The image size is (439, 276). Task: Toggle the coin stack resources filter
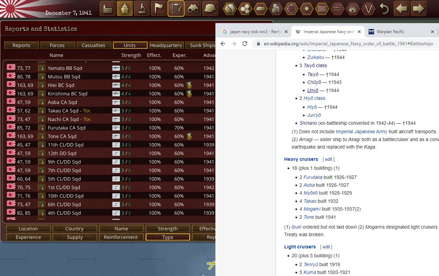point(276,9)
